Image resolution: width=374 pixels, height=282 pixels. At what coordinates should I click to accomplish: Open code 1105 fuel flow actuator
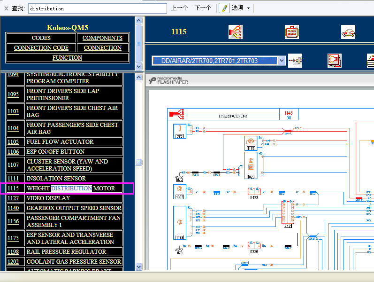13,142
